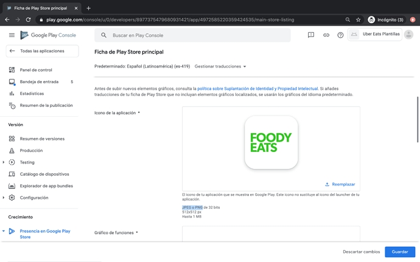Go back to Todas las aplicaciones
The width and height of the screenshot is (420, 262).
tap(41, 51)
